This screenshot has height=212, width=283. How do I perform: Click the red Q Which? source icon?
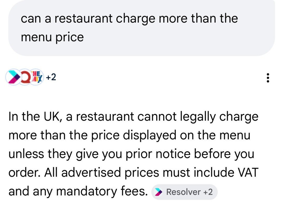tap(25, 77)
